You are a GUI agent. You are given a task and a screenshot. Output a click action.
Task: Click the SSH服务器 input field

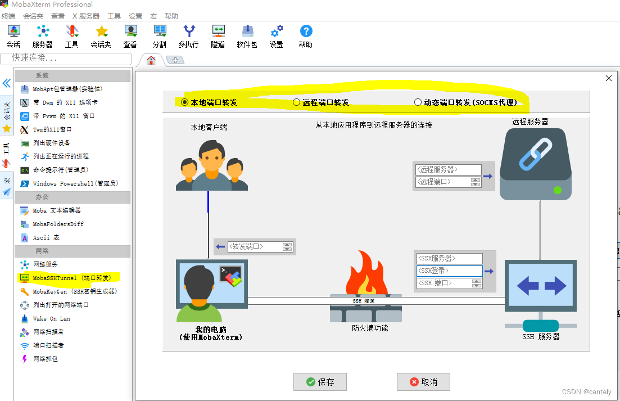[449, 259]
